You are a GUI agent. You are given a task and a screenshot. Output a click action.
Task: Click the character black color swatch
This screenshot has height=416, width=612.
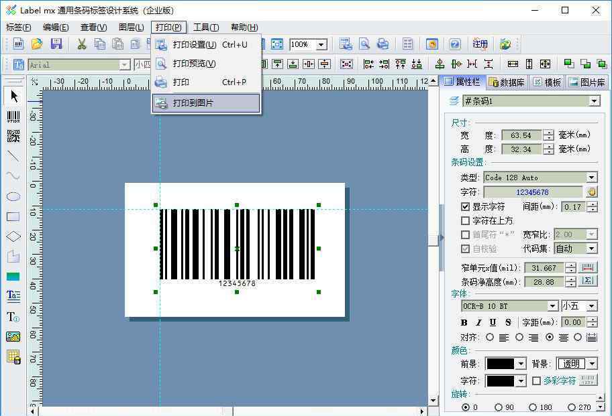coord(501,380)
